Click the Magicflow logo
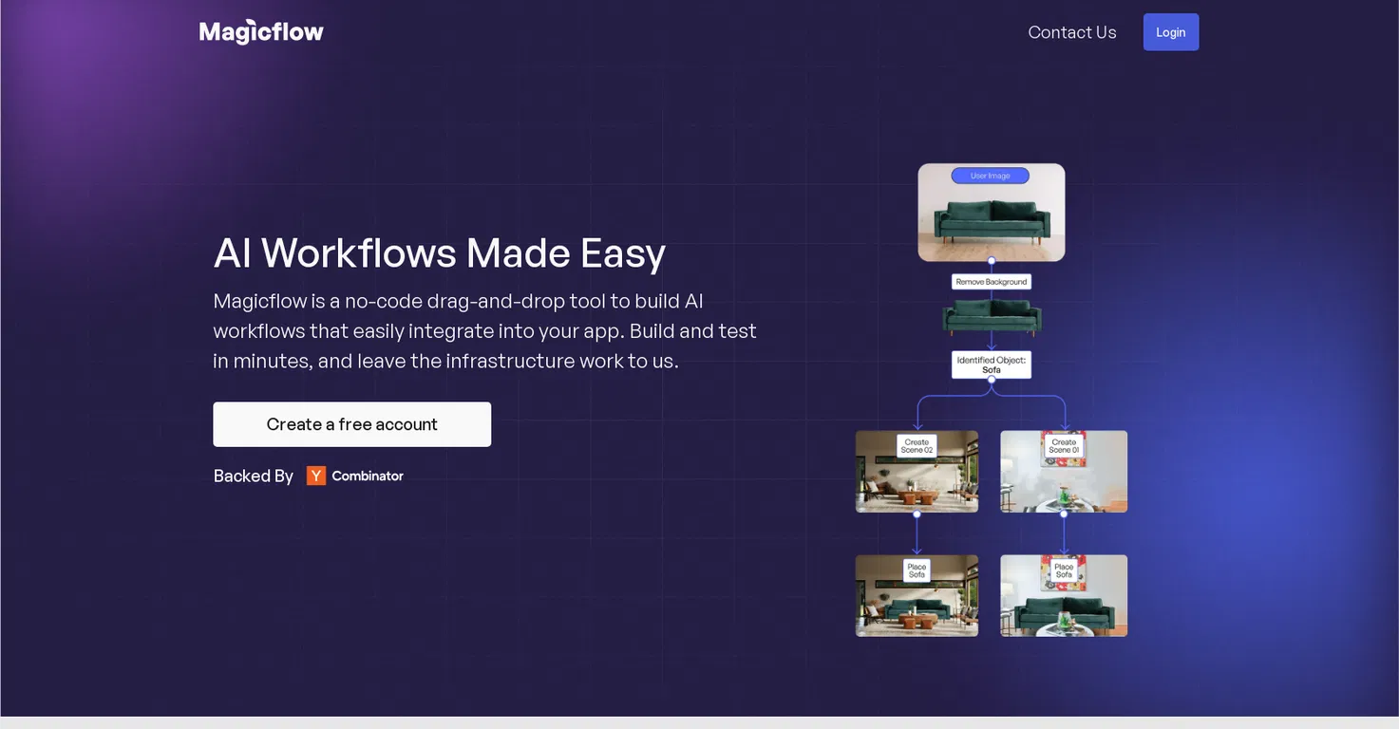 click(261, 32)
